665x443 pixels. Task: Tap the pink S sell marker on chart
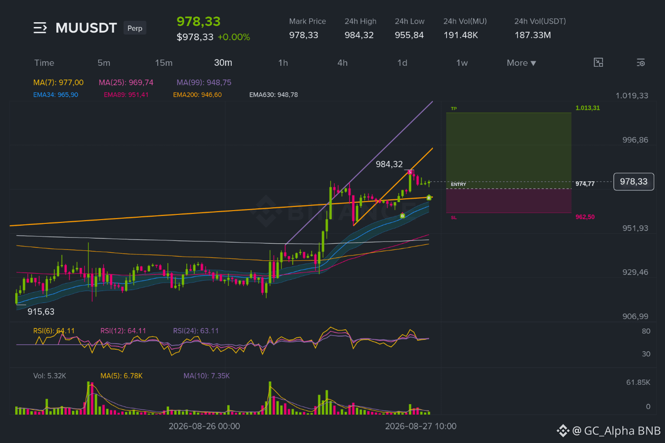pyautogui.click(x=410, y=172)
